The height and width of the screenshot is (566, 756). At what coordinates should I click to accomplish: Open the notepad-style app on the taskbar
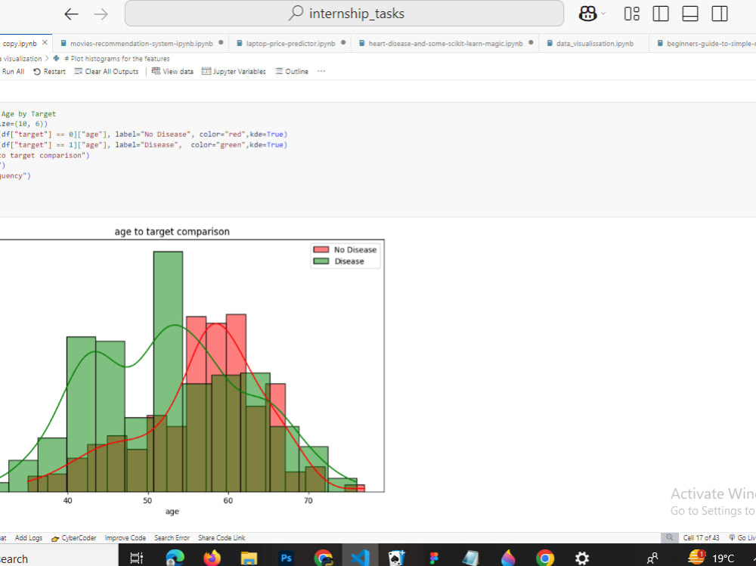tap(470, 558)
